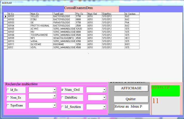Viewport: 184px width, 119px height.
Task: Click the row selector arrow for record 60101
Action: (5, 16)
